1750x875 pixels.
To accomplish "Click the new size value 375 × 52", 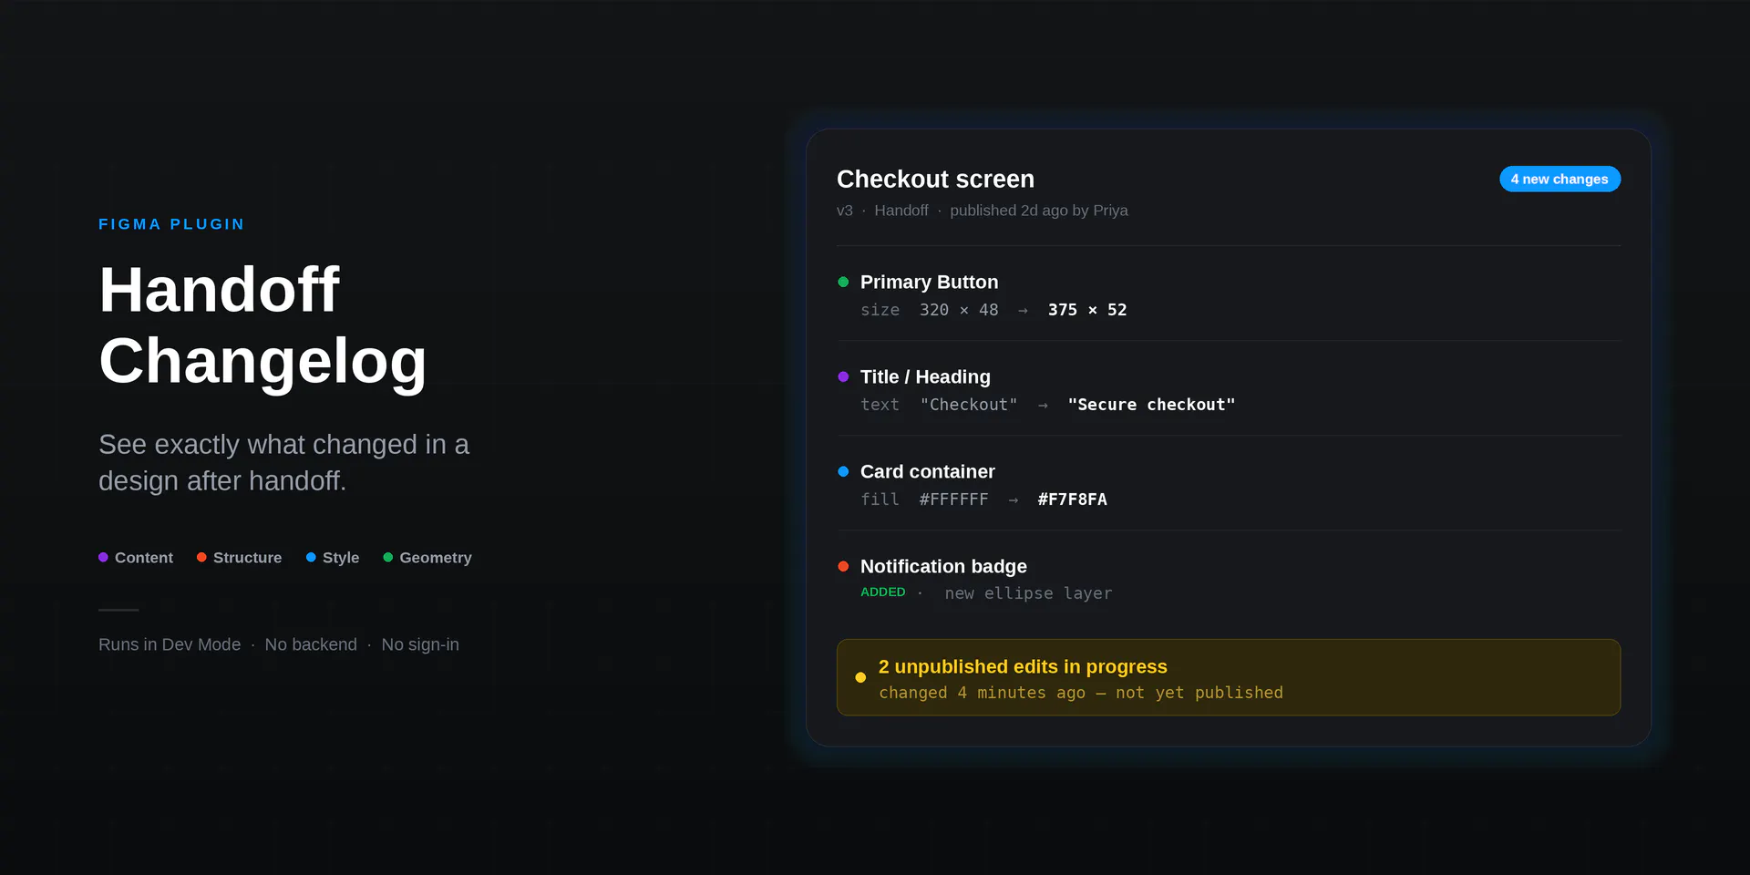I will [1087, 310].
